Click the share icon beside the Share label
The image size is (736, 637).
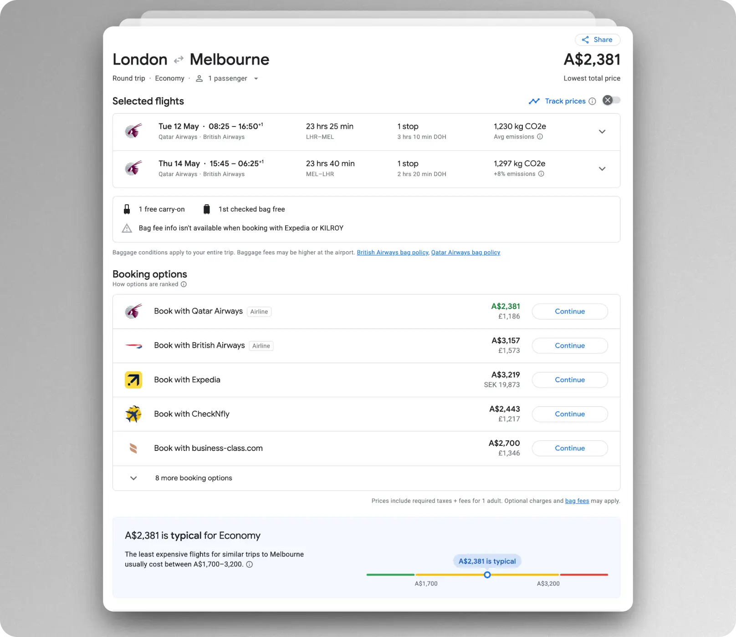coord(585,40)
